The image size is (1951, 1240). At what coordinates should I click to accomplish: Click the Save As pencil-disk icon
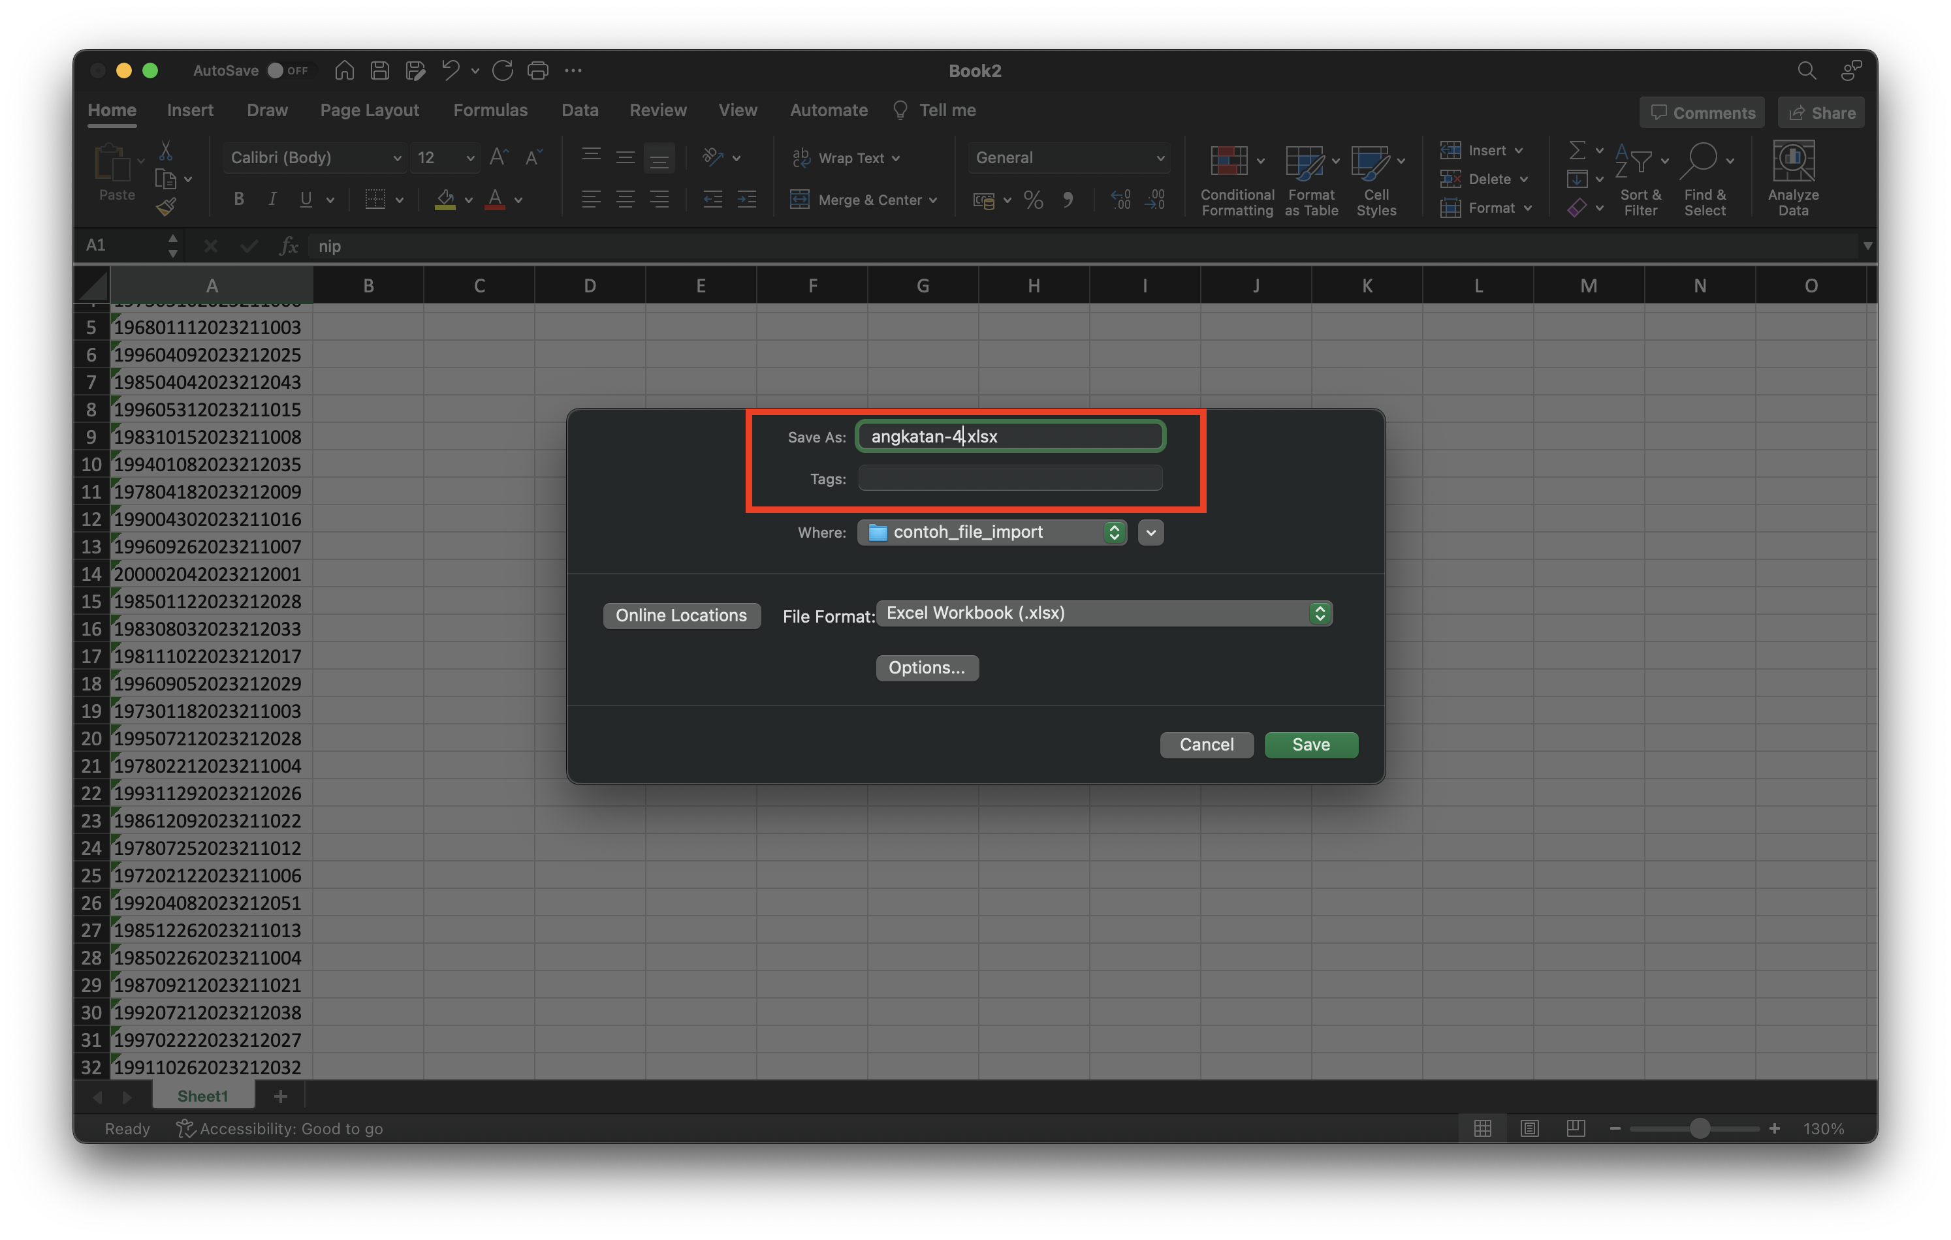(416, 70)
